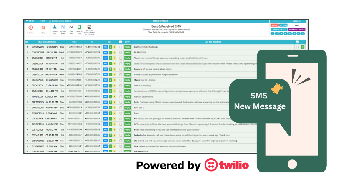The width and height of the screenshot is (346, 192).
Task: Click green C button in row 2
Action: click(x=111, y=53)
